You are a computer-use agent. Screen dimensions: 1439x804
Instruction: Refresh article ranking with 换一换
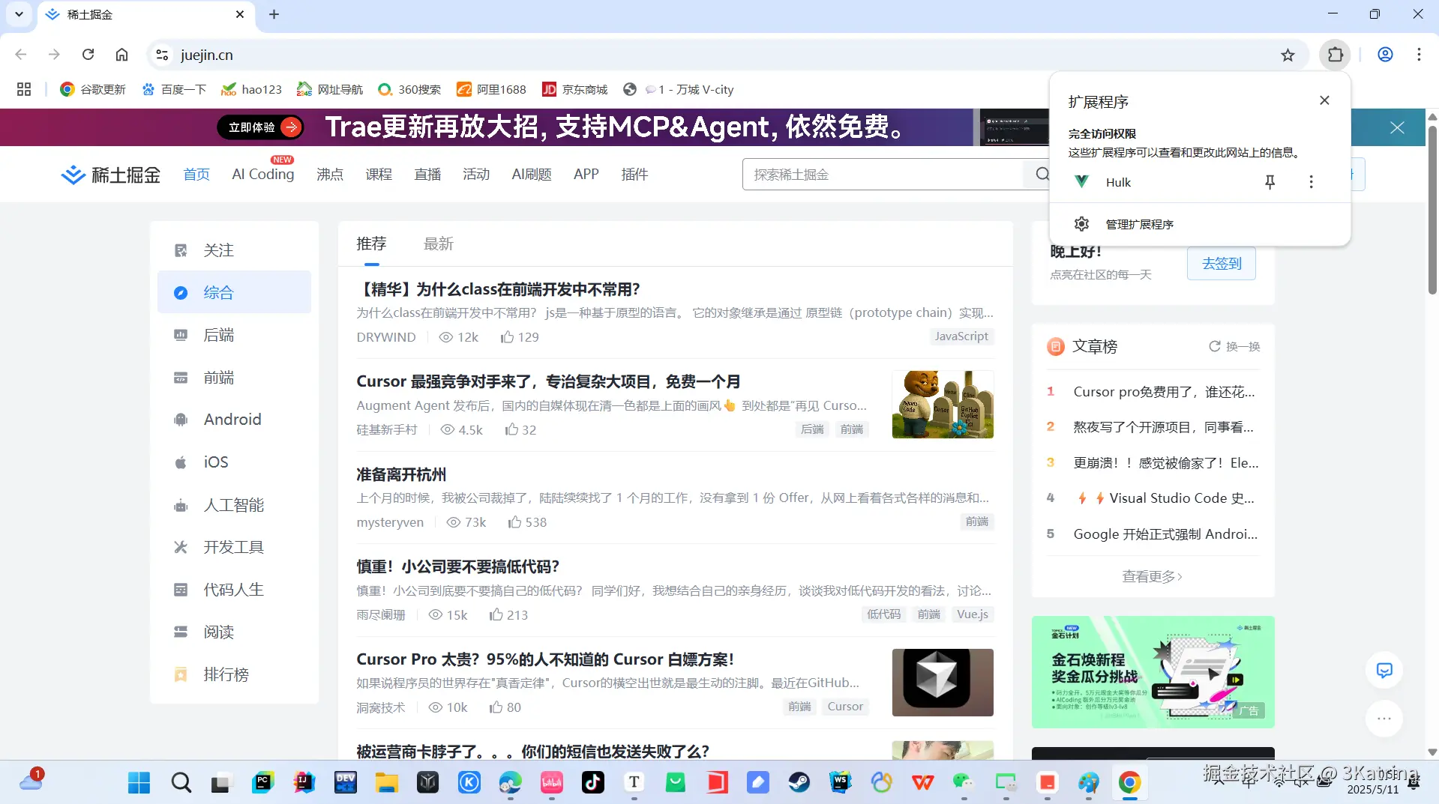[x=1234, y=346]
